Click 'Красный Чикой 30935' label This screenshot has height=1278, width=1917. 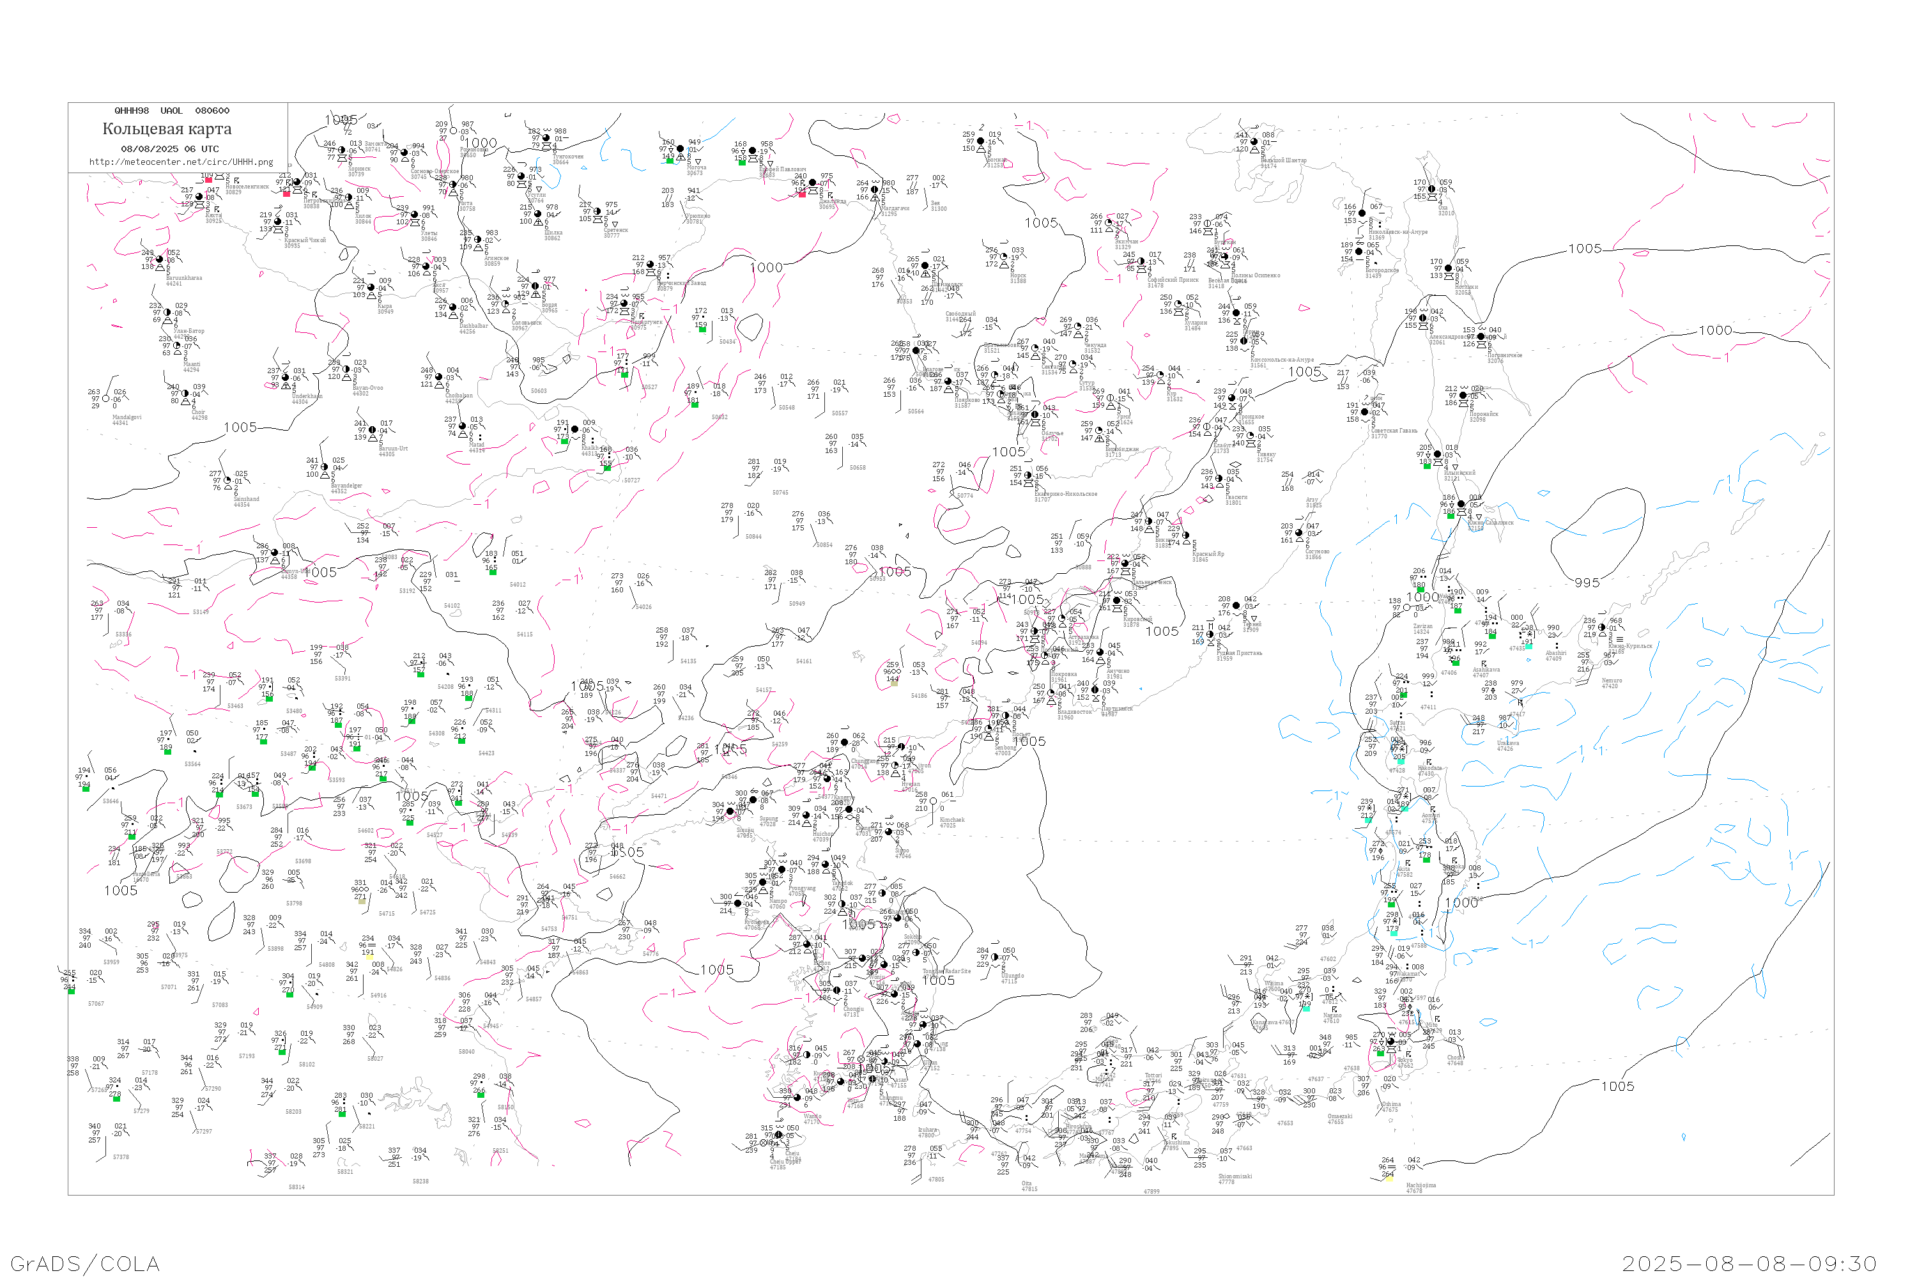click(304, 243)
